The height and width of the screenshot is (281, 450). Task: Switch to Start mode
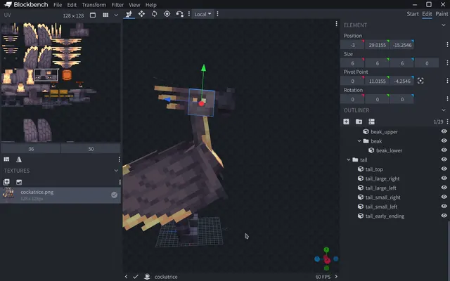pos(413,14)
